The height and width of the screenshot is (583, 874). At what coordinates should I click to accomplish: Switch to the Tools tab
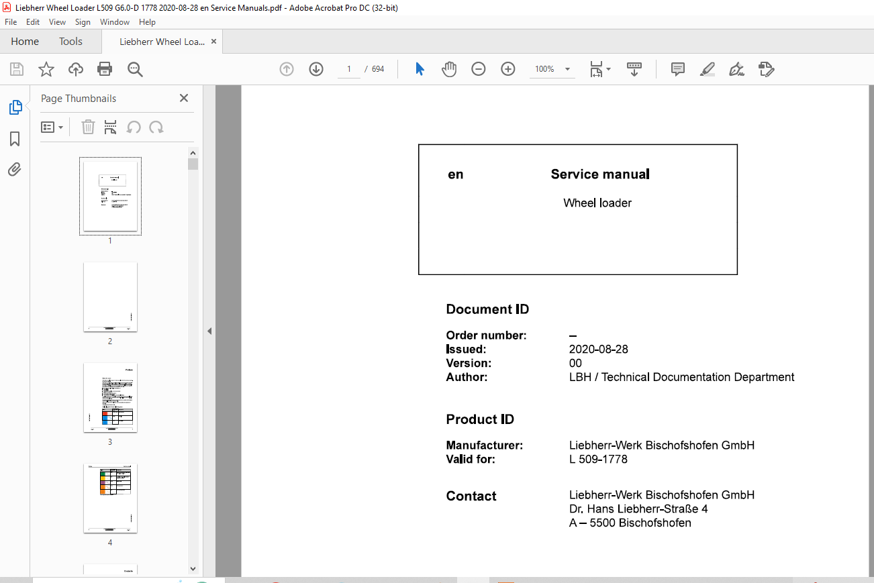70,42
